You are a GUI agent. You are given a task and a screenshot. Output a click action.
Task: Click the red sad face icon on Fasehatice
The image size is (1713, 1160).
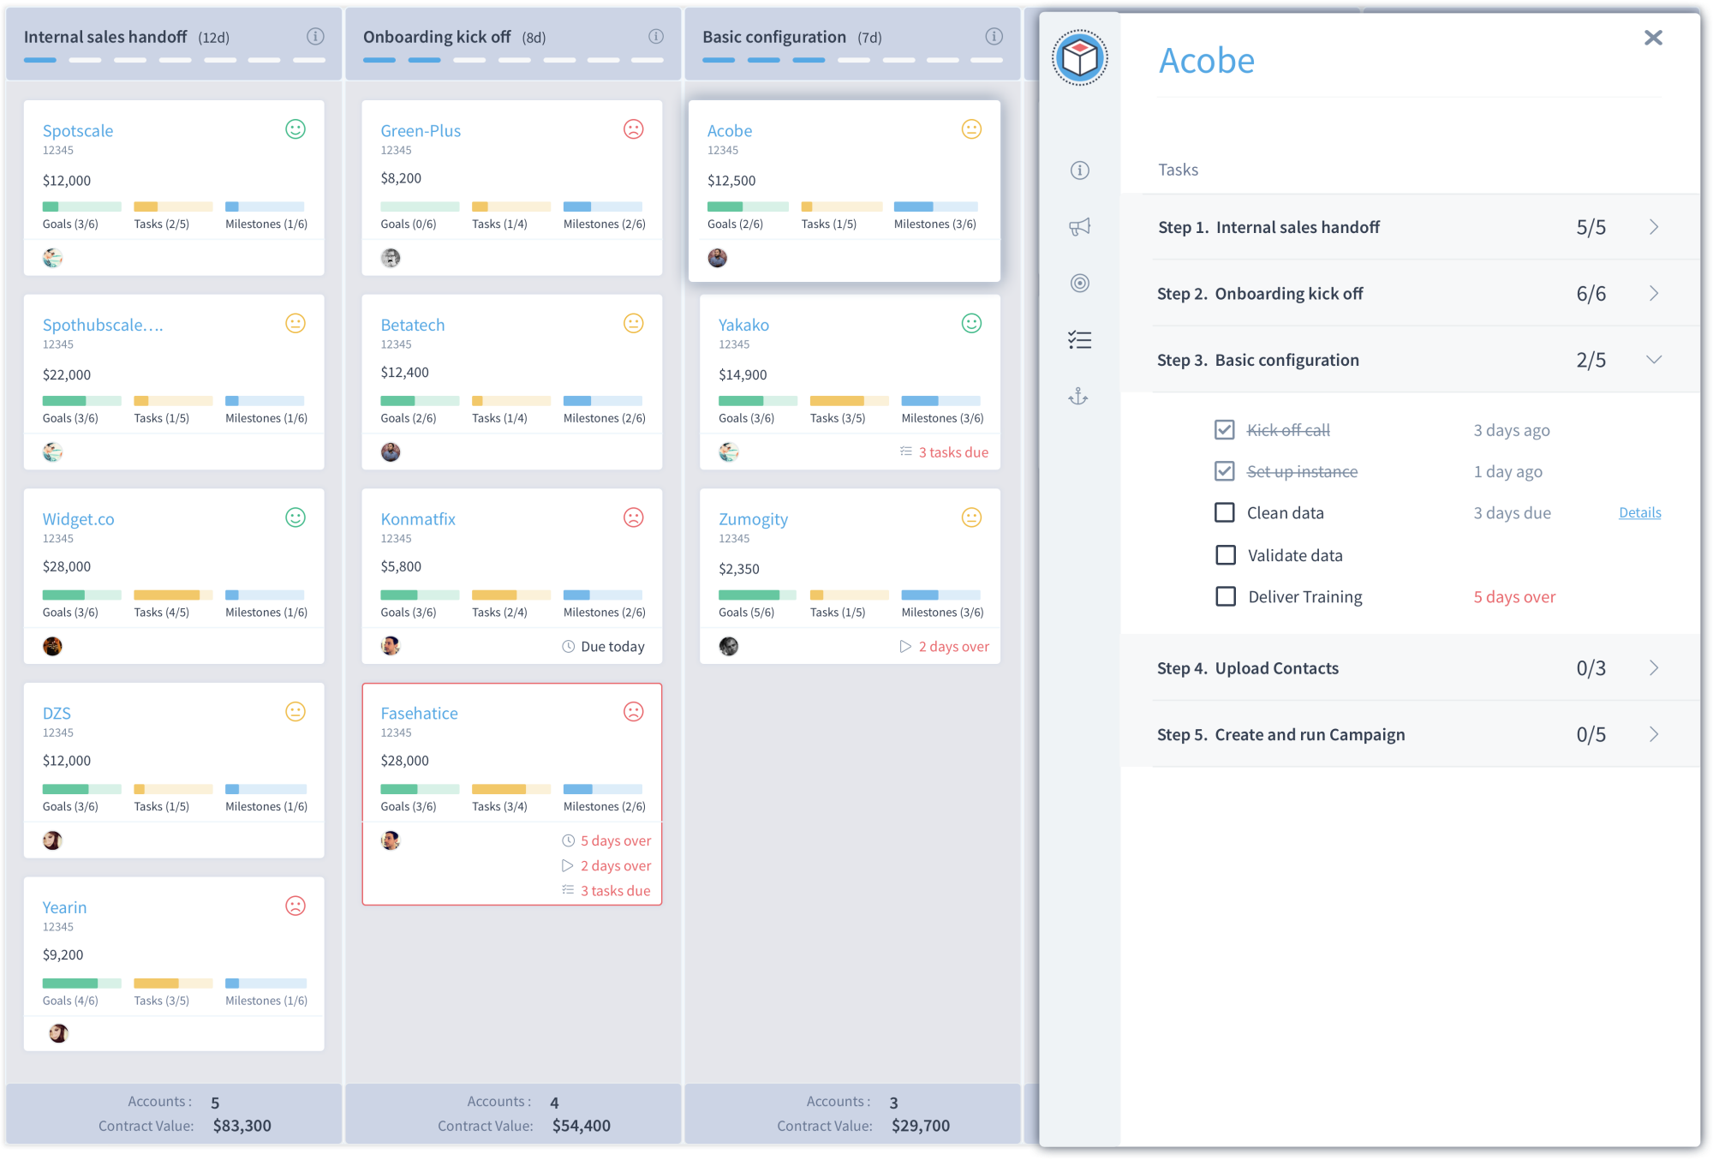pyautogui.click(x=633, y=711)
